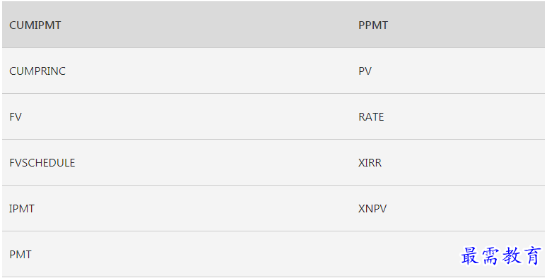Click the CUMIPMT function name
547x278 pixels.
coord(35,25)
